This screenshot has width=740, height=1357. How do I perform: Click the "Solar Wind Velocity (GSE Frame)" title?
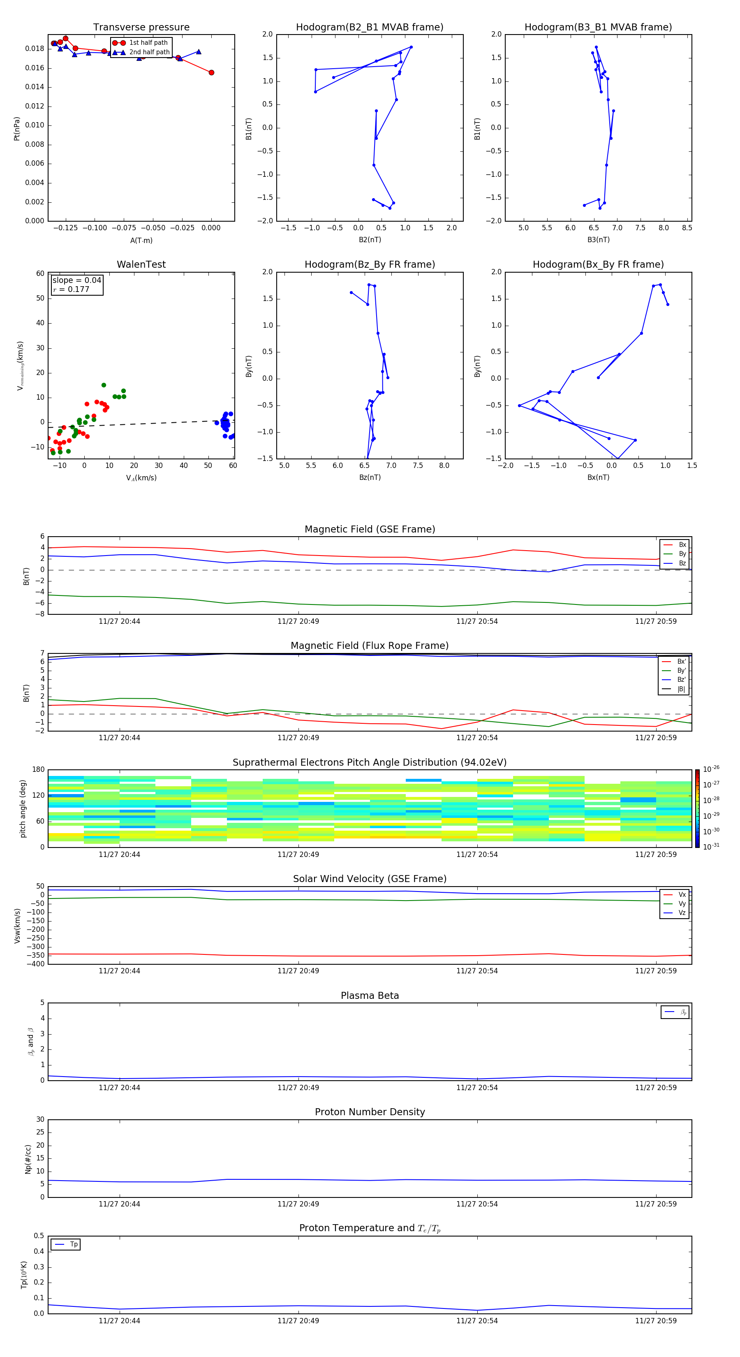click(370, 879)
